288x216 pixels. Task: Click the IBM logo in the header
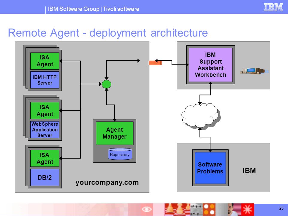coord(273,7)
